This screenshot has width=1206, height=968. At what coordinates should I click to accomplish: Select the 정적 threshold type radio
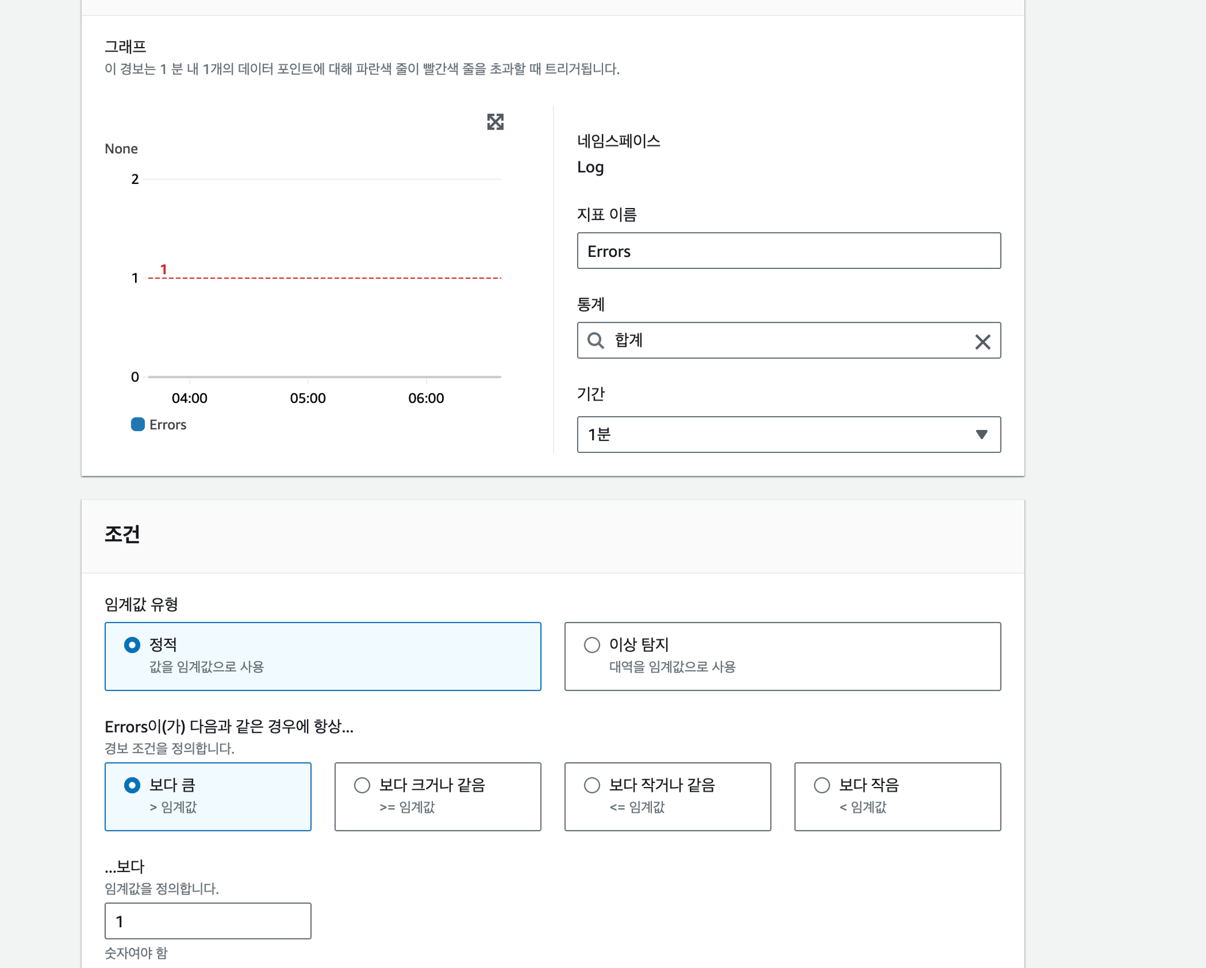click(132, 645)
